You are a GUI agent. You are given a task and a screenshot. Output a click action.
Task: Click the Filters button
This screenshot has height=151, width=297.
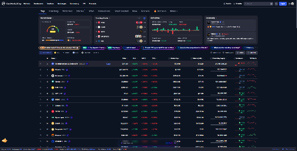tap(240, 53)
